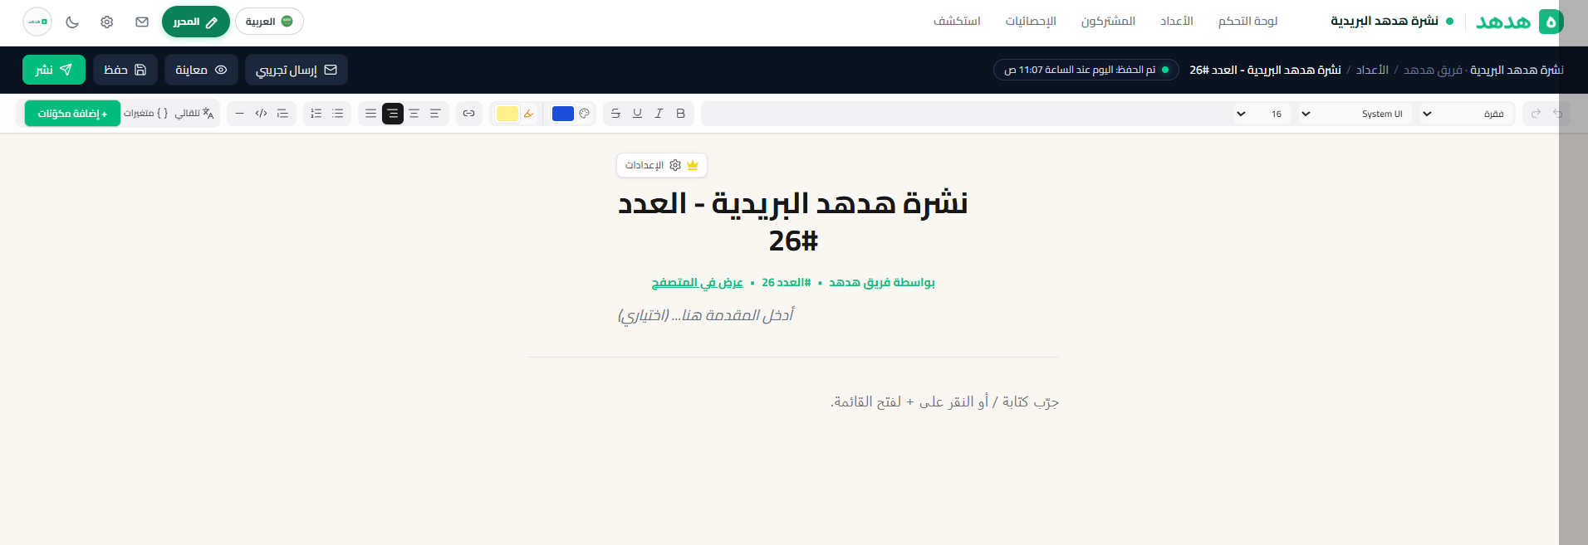Open the text color palette icon
This screenshot has height=545, width=1588.
coord(585,114)
